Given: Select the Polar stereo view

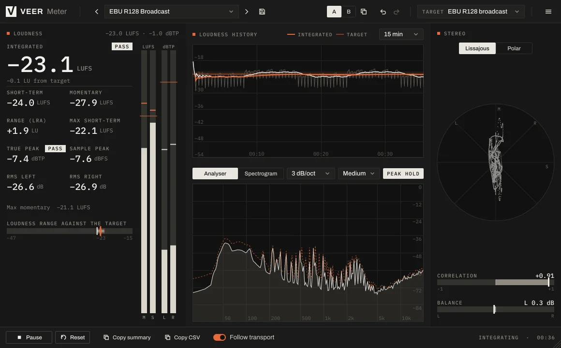Looking at the screenshot, I should 514,48.
